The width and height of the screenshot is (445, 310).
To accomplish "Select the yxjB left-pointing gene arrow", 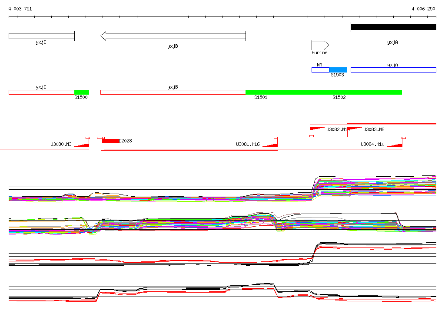I will (173, 36).
